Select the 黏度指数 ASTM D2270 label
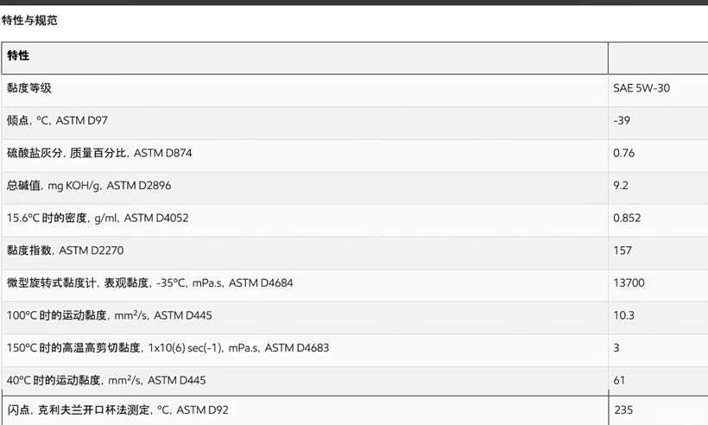Screen dimensions: 708x425 68,251
